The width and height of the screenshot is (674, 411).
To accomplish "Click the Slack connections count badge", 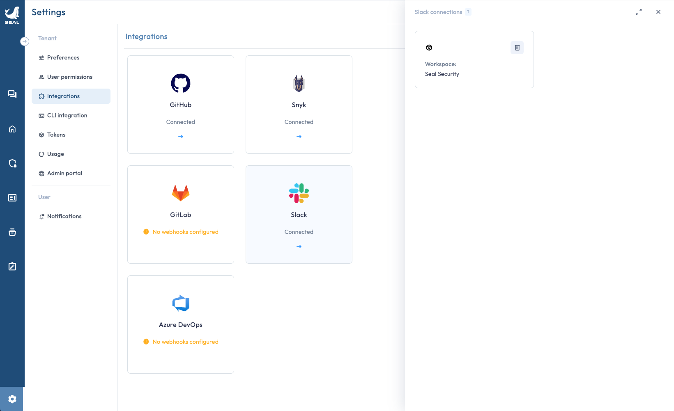I will coord(468,12).
